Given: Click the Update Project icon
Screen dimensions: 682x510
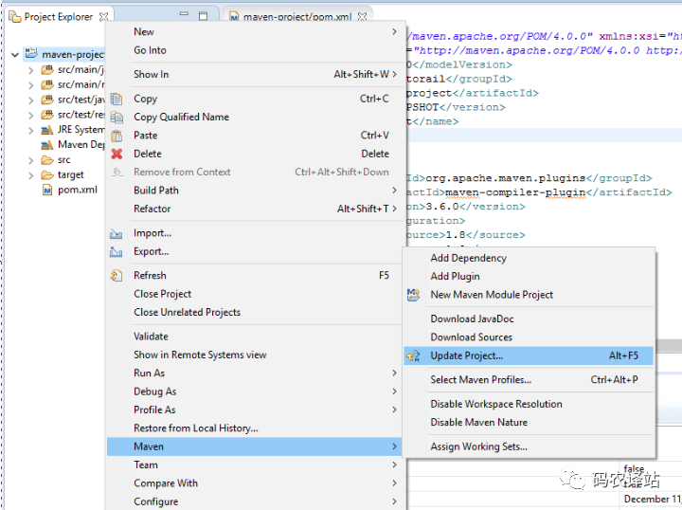Looking at the screenshot, I should [x=413, y=355].
